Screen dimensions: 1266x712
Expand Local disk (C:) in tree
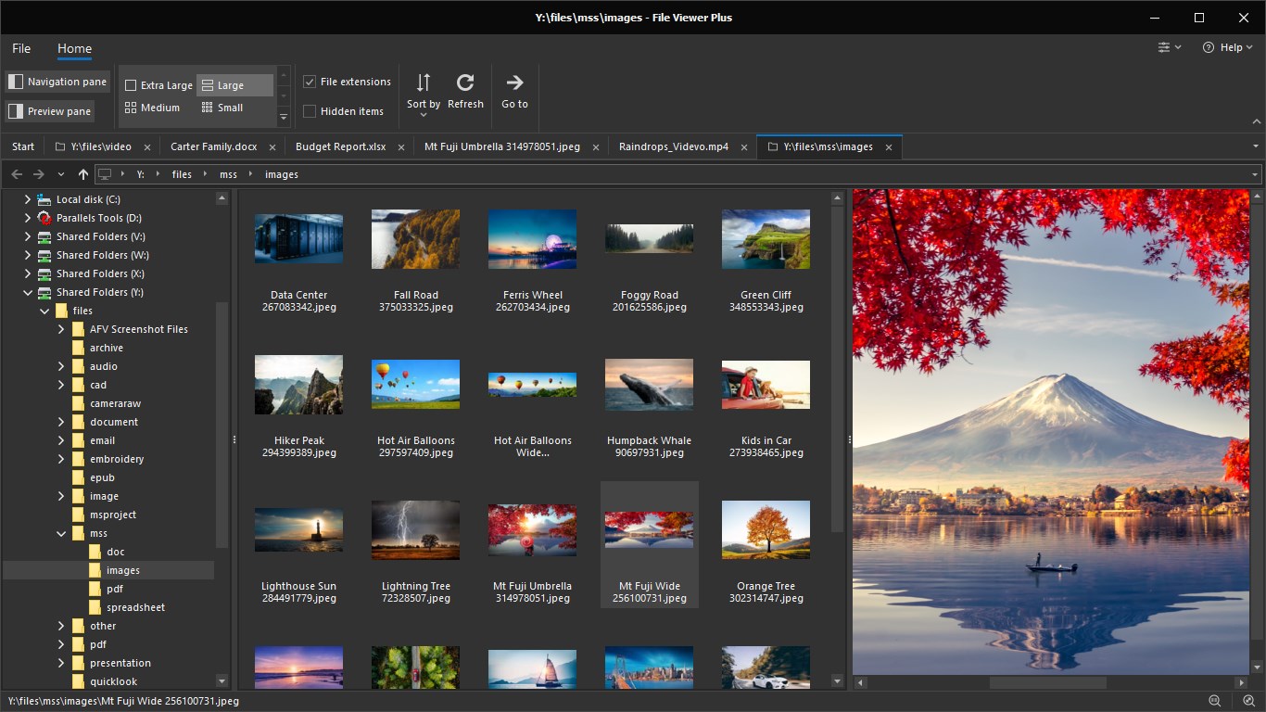point(28,199)
